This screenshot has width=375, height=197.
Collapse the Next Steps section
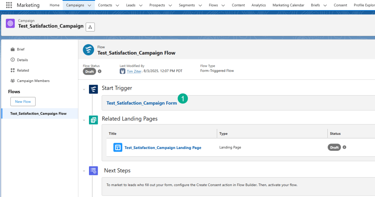(x=84, y=171)
